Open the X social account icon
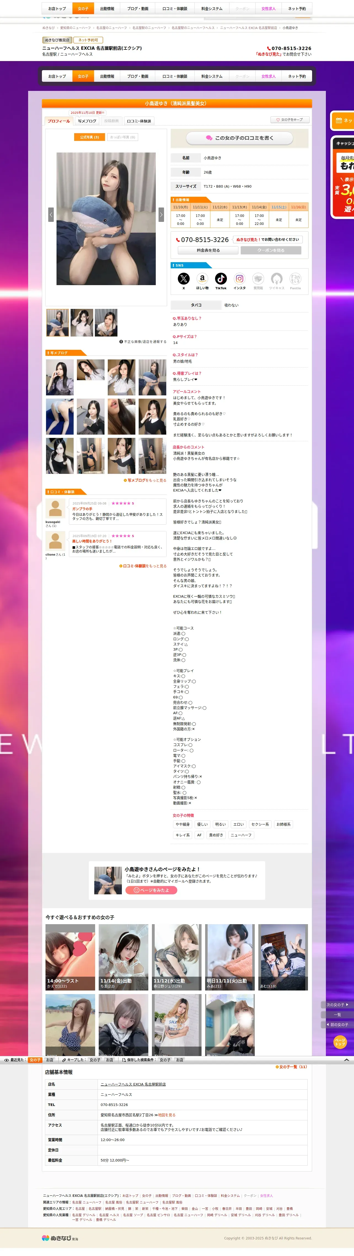 [x=183, y=278]
